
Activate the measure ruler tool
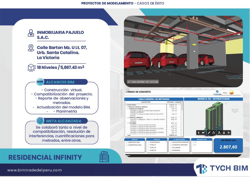tap(209, 132)
